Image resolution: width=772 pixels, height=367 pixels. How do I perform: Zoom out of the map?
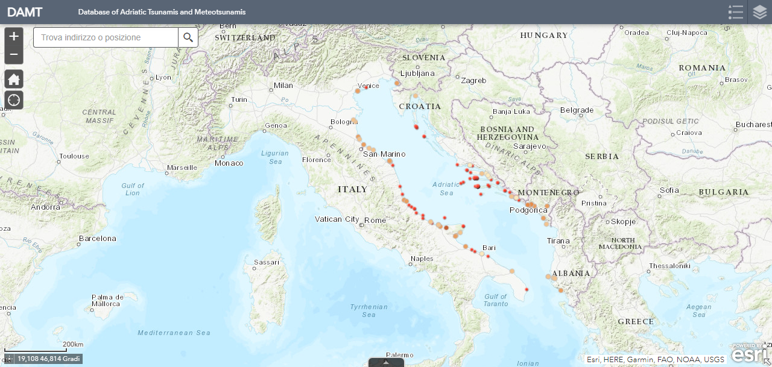point(14,55)
